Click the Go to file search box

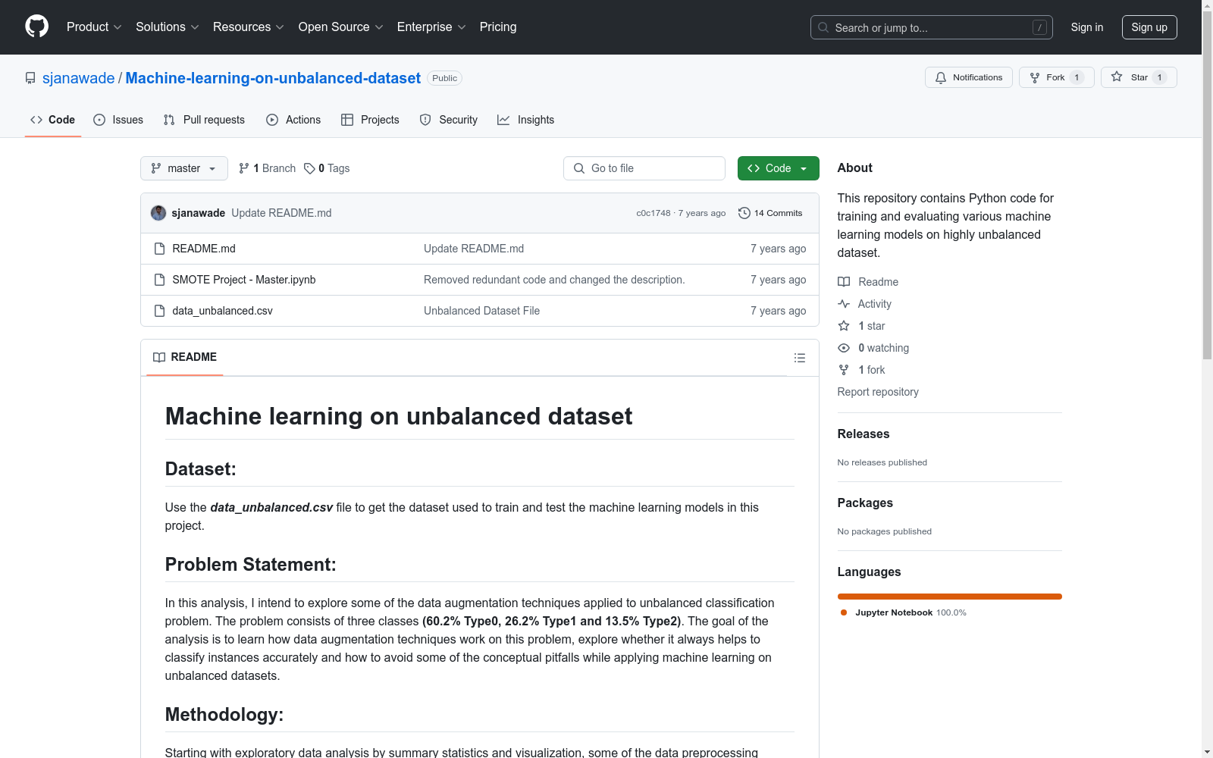coord(644,168)
